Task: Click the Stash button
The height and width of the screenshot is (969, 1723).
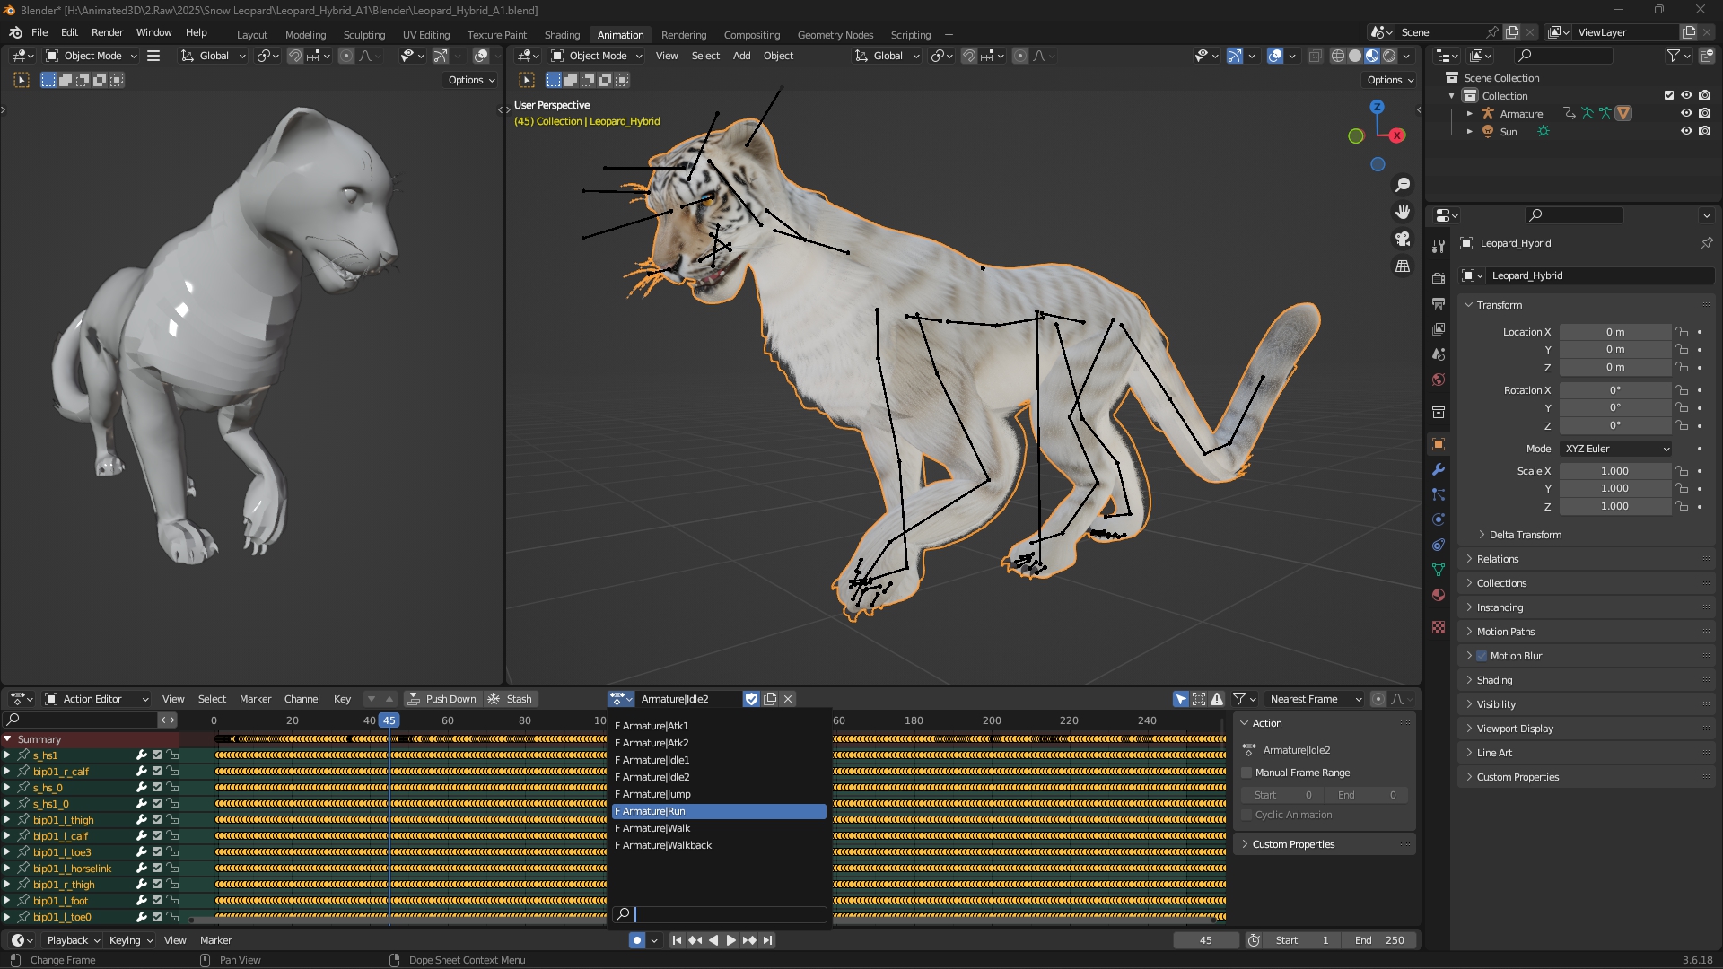Action: pyautogui.click(x=511, y=699)
